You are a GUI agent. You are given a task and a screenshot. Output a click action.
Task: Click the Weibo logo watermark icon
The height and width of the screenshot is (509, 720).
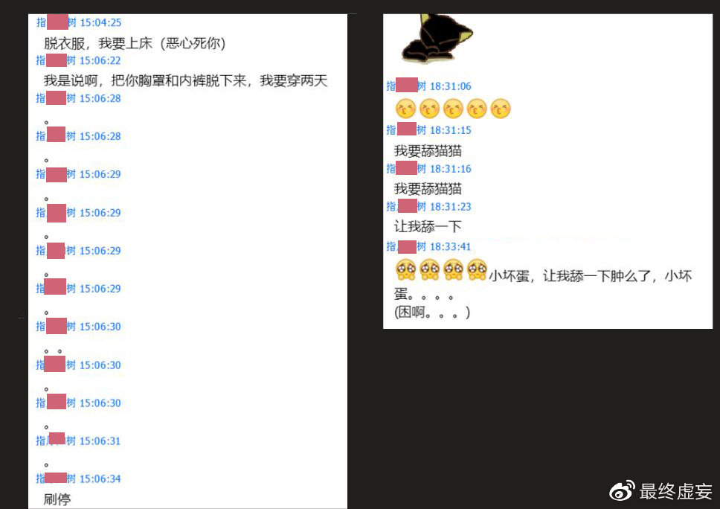(622, 491)
